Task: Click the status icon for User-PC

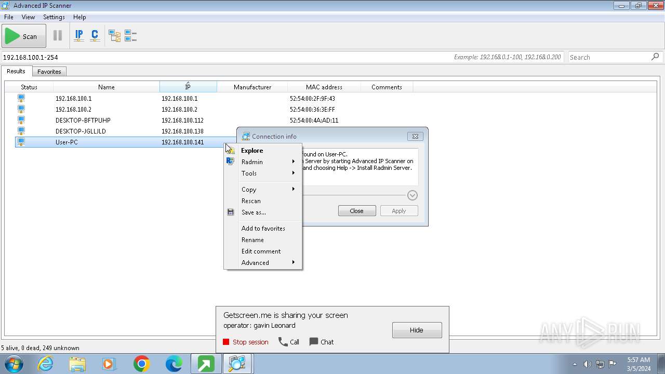Action: [x=21, y=142]
